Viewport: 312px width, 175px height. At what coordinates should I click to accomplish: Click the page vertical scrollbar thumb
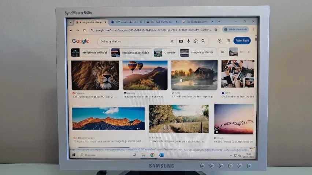(x=256, y=38)
